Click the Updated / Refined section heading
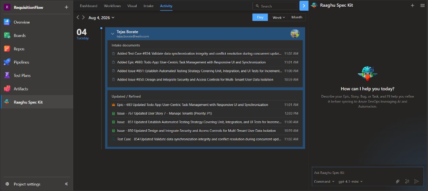The height and width of the screenshot is (191, 428). [x=126, y=96]
